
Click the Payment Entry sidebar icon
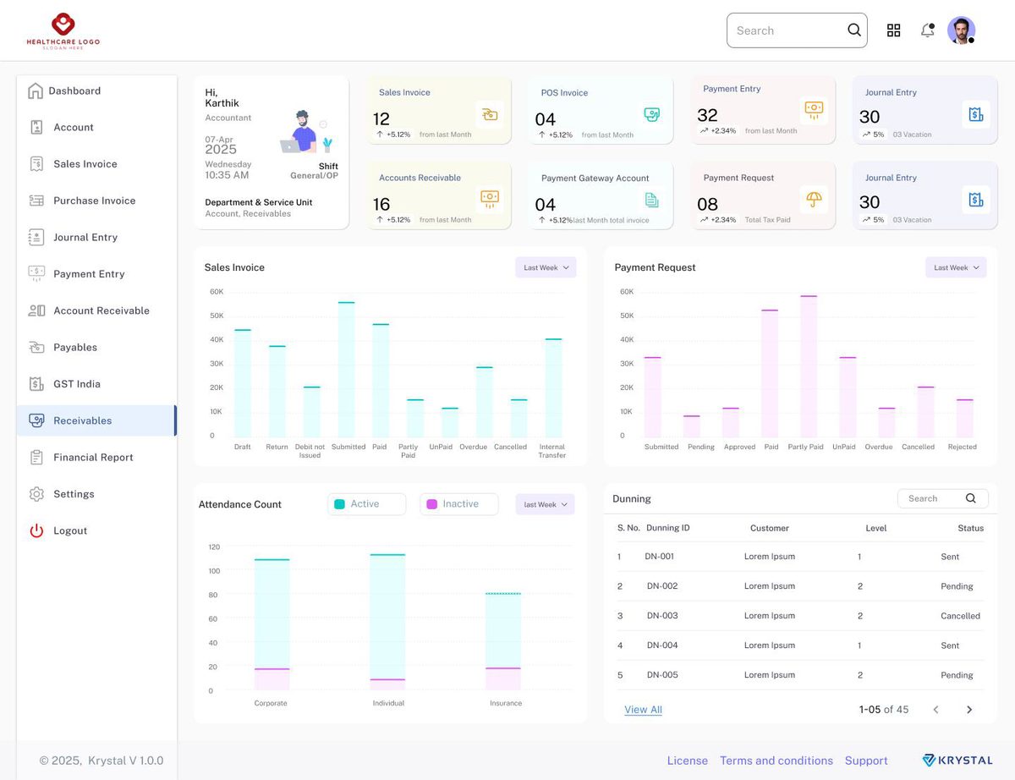coord(36,273)
